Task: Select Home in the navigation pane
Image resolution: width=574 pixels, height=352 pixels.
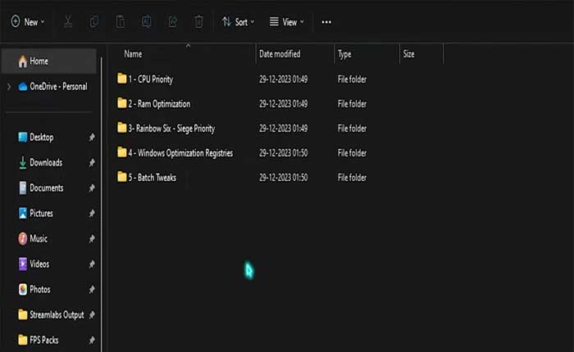Action: click(39, 61)
